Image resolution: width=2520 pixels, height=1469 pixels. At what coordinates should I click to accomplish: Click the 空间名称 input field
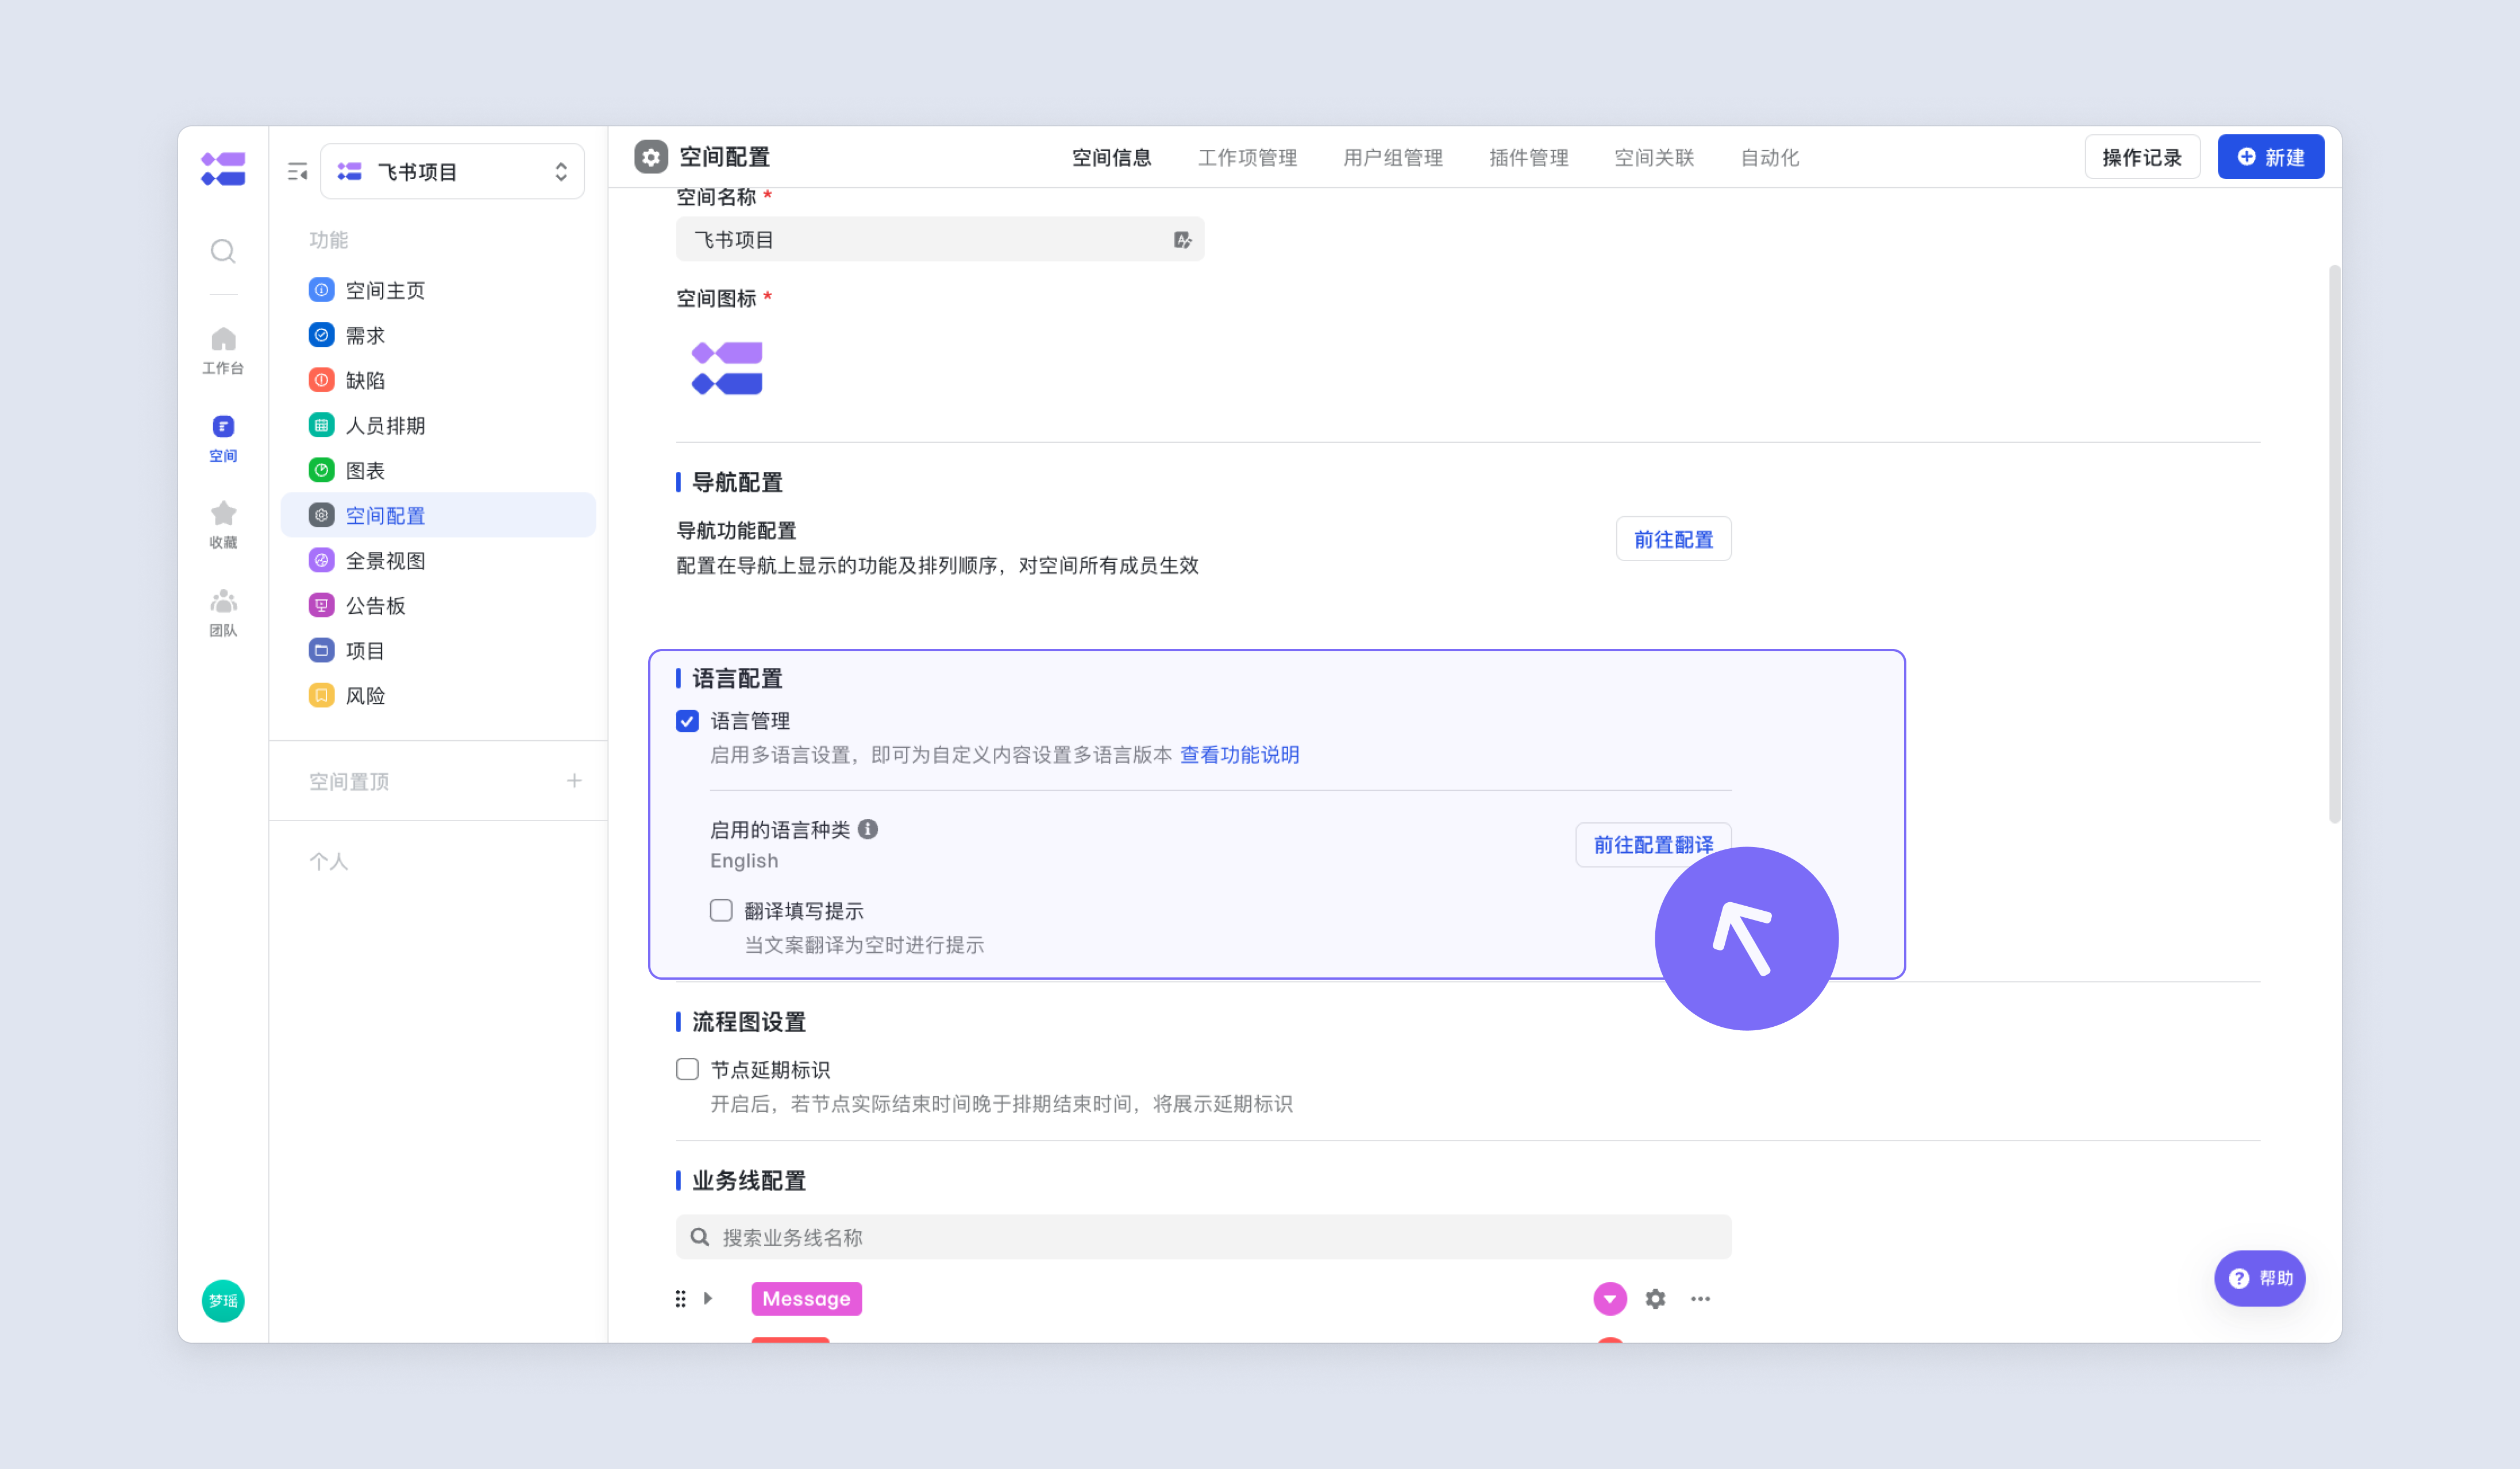point(939,240)
